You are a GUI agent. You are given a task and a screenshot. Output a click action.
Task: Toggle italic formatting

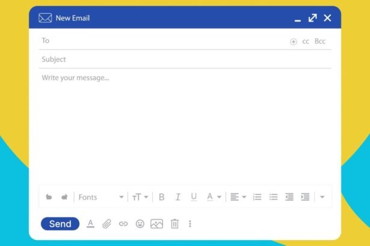pos(177,197)
